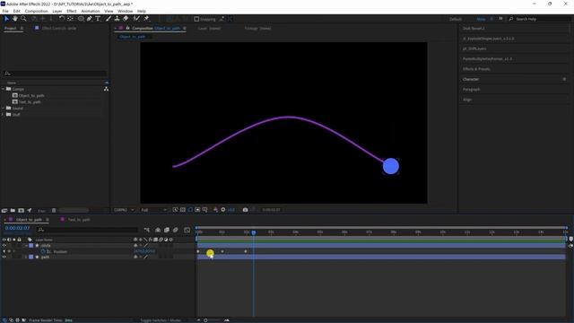This screenshot has width=574, height=323.
Task: Open project flowchart view icon
Action: [x=106, y=89]
